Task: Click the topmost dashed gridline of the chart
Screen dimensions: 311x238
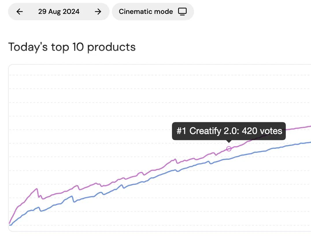Action: click(x=159, y=75)
